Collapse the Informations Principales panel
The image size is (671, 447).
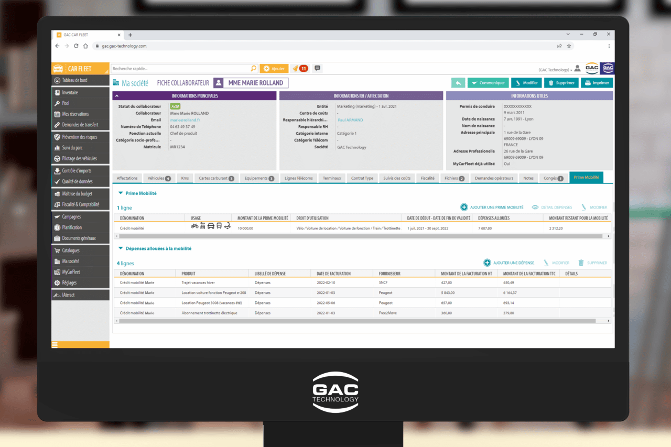[x=117, y=96]
